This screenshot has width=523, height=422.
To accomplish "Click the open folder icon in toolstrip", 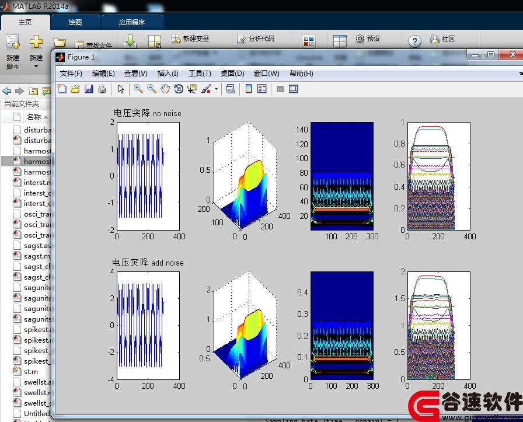I will (60, 43).
